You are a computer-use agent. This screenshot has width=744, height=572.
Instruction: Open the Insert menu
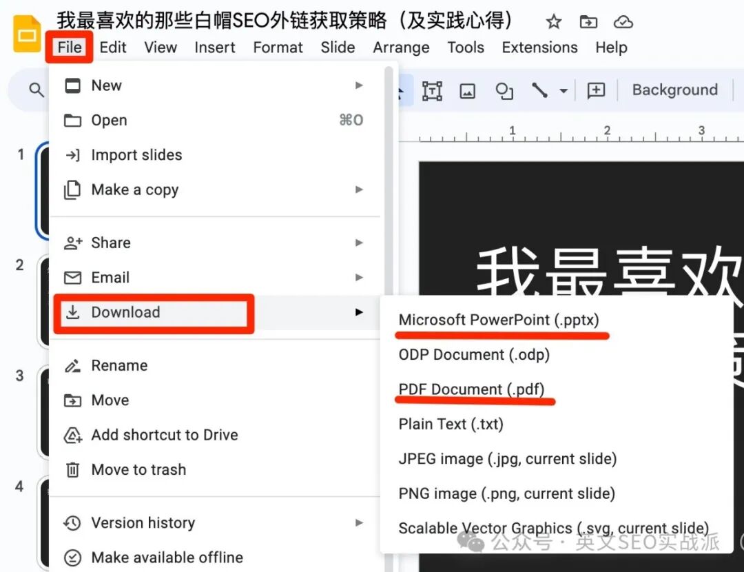[214, 47]
